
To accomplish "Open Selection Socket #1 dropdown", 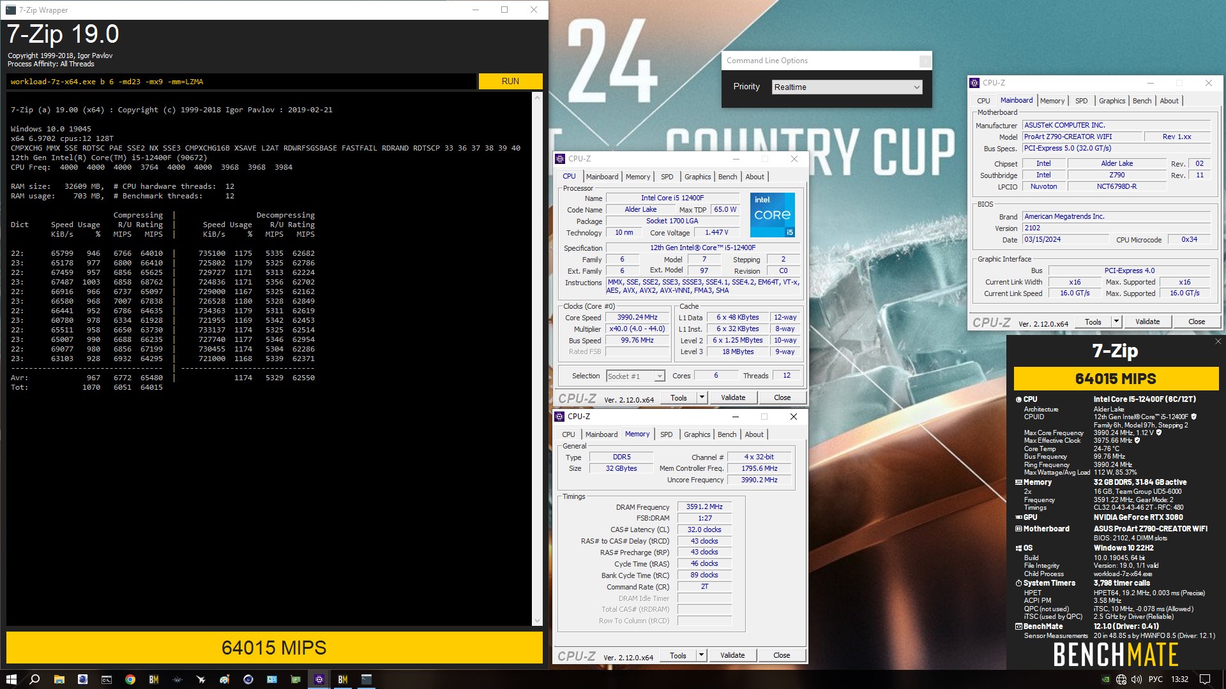I will 635,376.
